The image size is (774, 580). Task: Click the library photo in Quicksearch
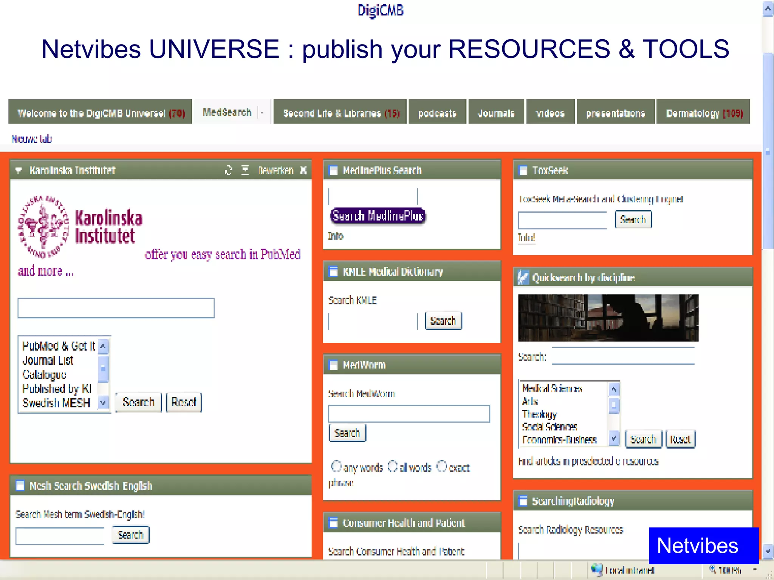coord(608,318)
